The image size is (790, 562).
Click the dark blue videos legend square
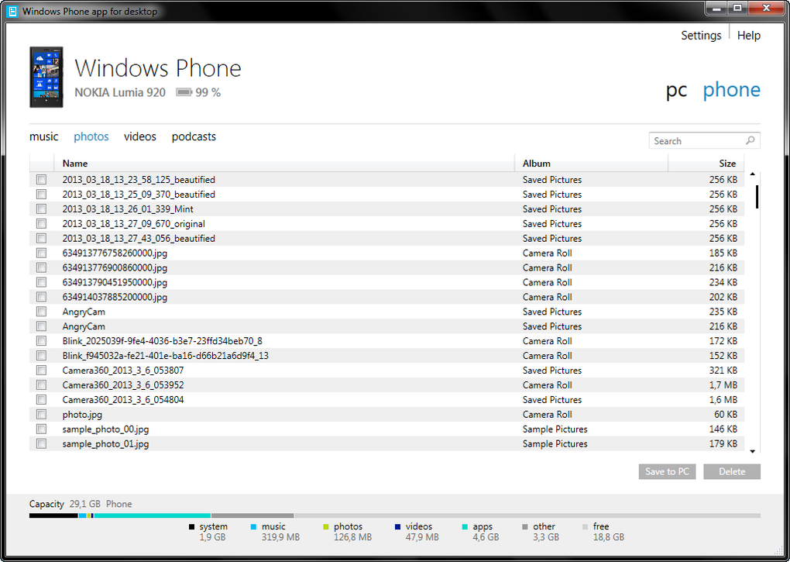397,526
